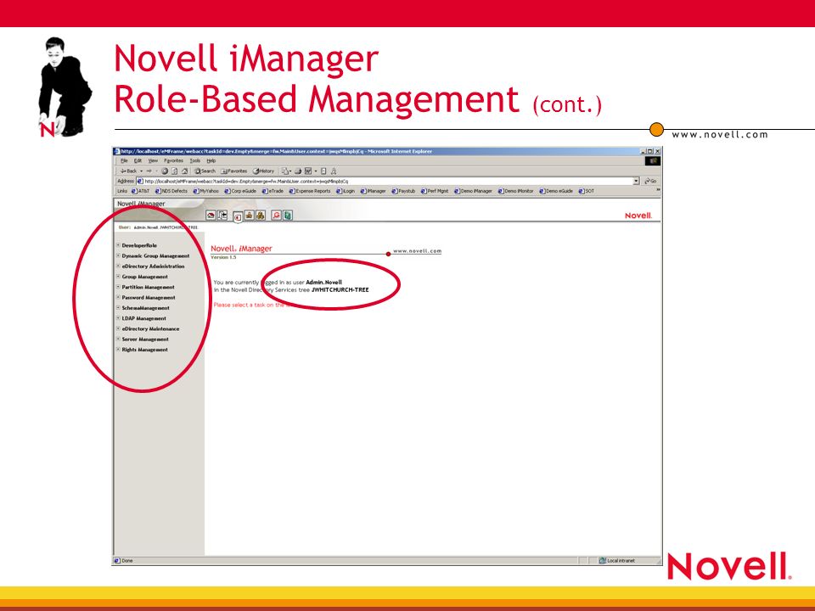The width and height of the screenshot is (815, 611).
Task: Click the green book Help icon in iManager
Action: [288, 215]
